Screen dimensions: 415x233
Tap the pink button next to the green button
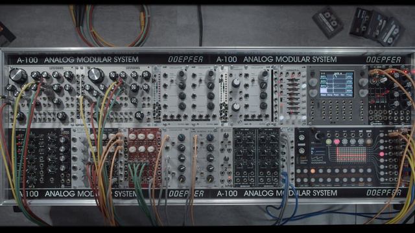[x=337, y=142]
